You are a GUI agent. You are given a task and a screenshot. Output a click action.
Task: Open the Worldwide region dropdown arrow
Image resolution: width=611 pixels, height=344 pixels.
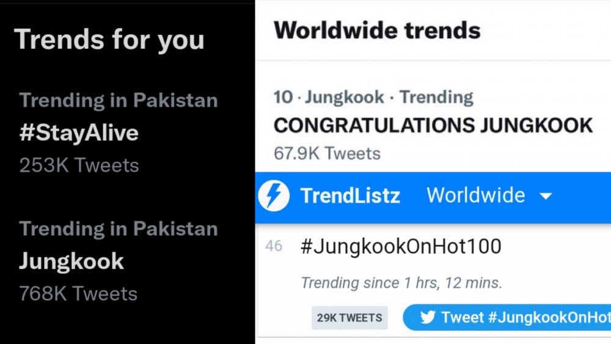[x=546, y=196]
